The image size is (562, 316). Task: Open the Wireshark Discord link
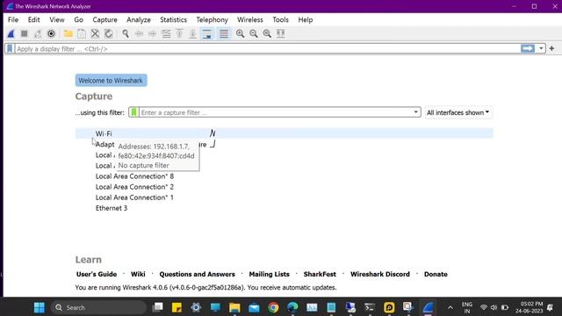click(x=380, y=274)
